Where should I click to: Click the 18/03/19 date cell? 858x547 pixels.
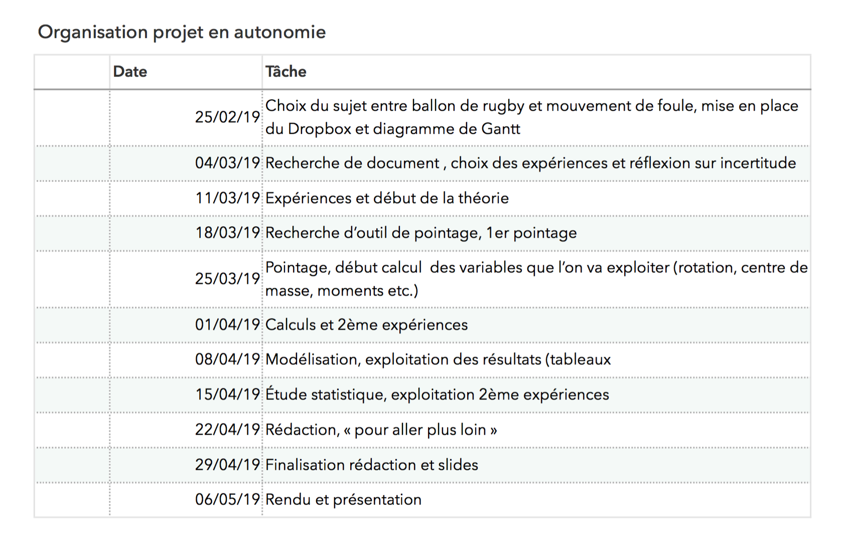pyautogui.click(x=227, y=233)
